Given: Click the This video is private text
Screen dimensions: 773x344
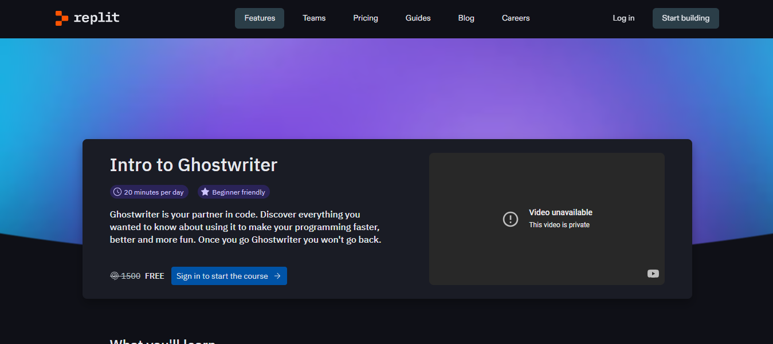Looking at the screenshot, I should (559, 225).
